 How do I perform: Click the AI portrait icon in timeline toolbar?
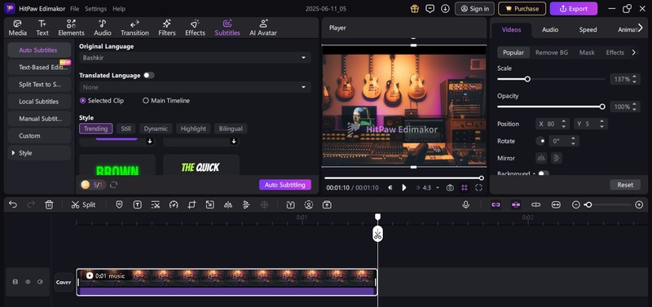309,204
